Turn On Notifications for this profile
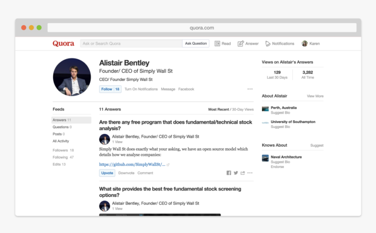 click(x=141, y=89)
